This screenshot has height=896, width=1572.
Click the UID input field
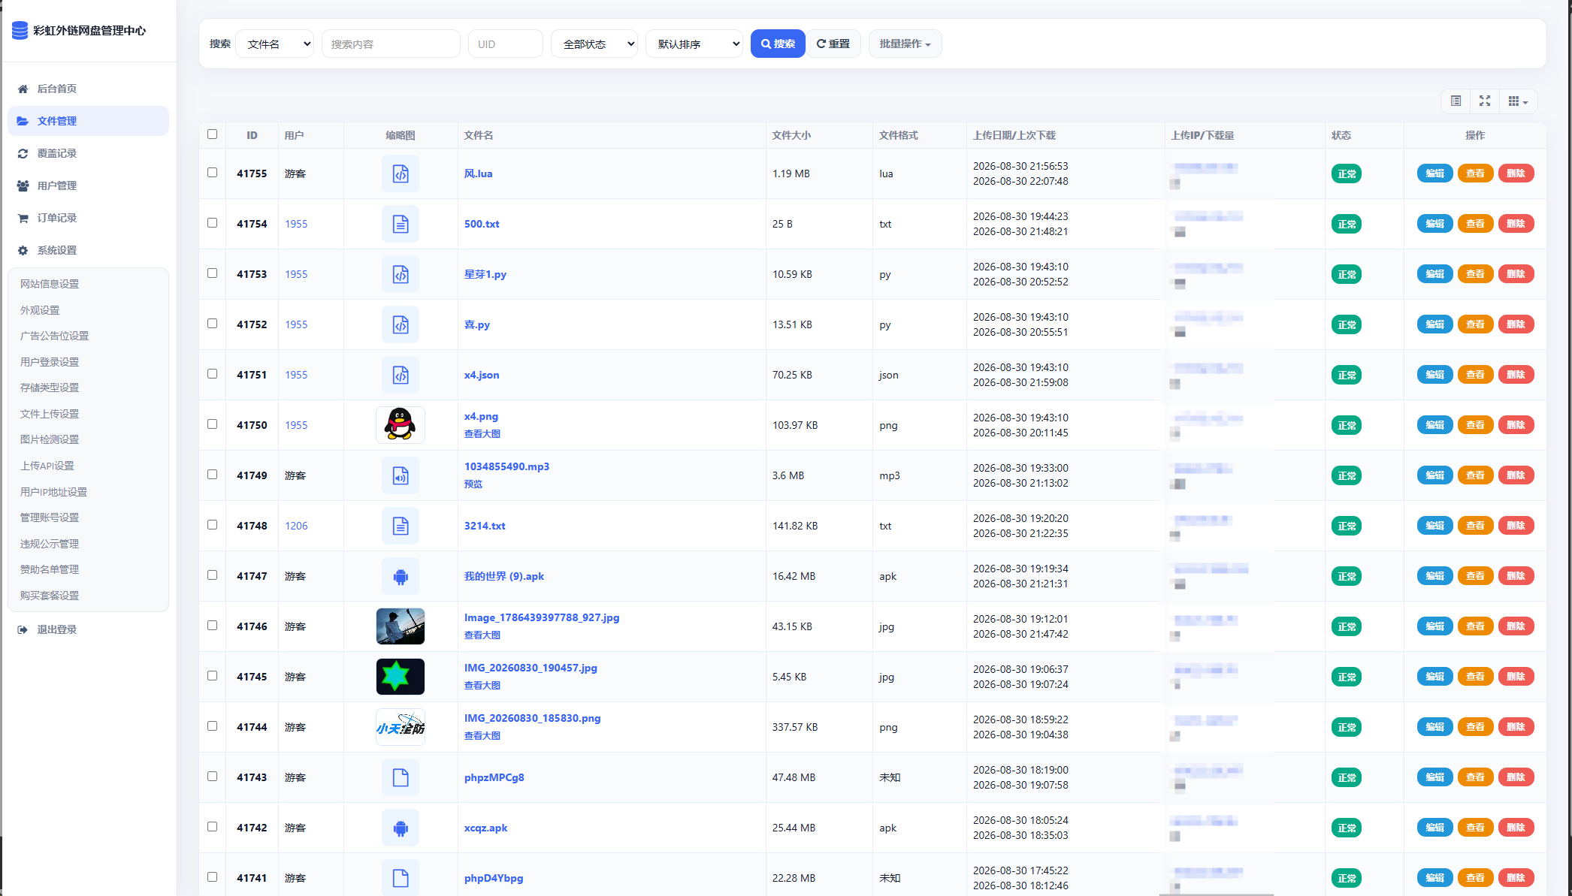click(506, 44)
